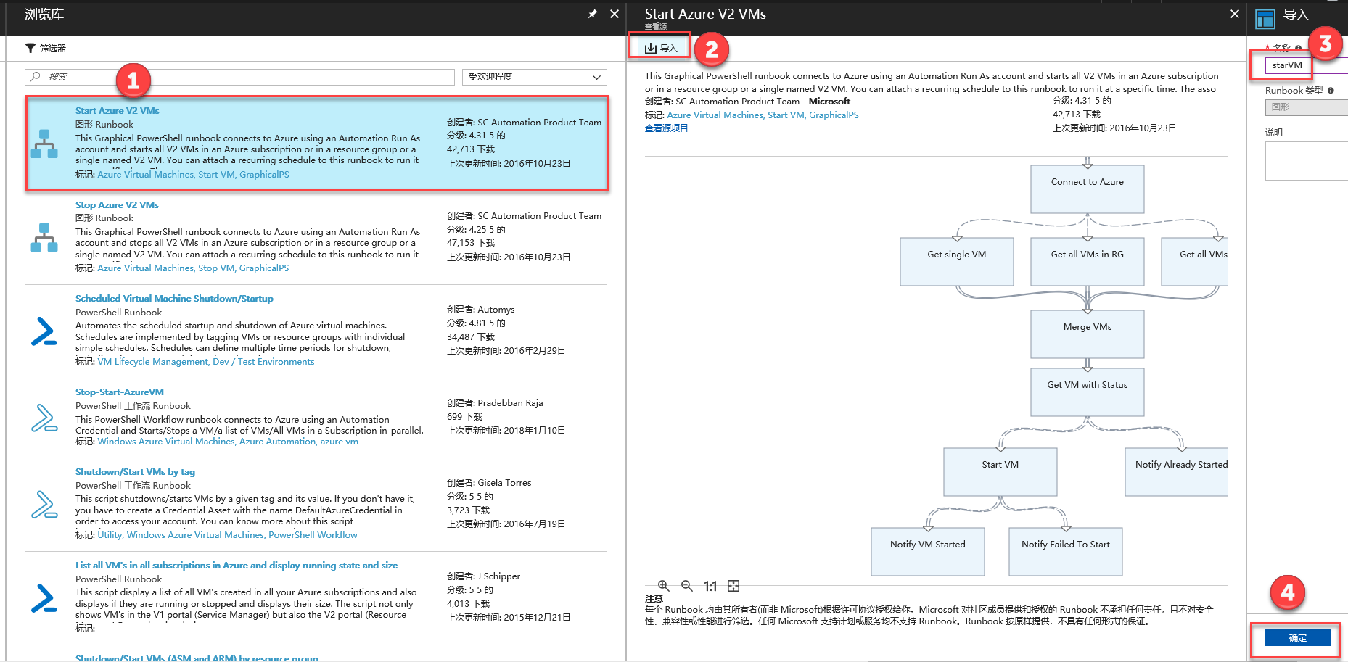
Task: Select the Connect to Azure node
Action: click(1088, 189)
